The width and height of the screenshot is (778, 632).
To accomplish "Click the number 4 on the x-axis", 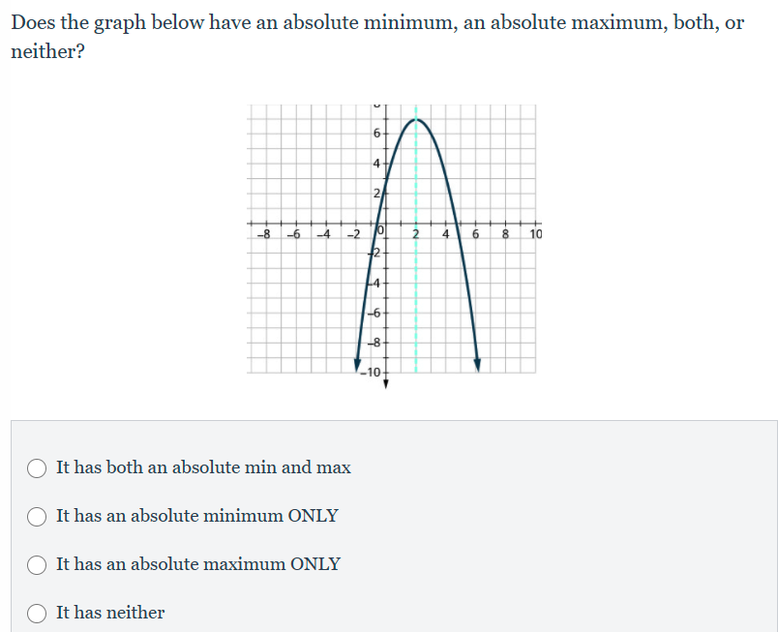I will point(443,232).
